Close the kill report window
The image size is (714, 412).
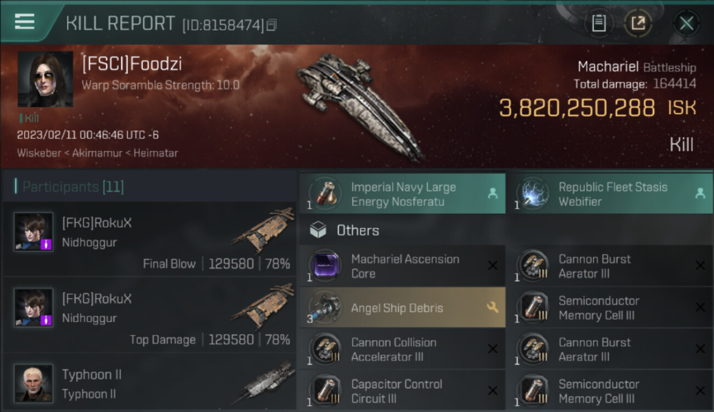pos(686,23)
